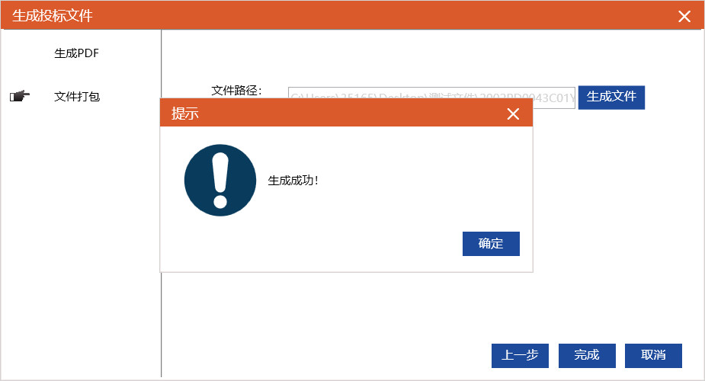Screen dimensions: 705x381
Task: Confirm the dialog with 确定
Action: click(x=491, y=244)
